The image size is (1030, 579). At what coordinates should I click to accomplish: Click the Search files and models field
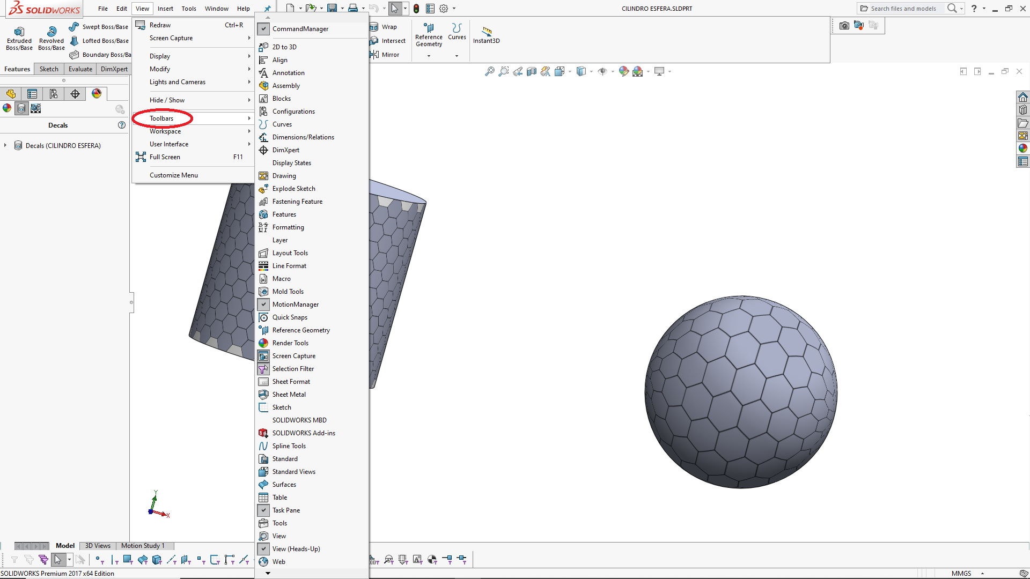(903, 9)
